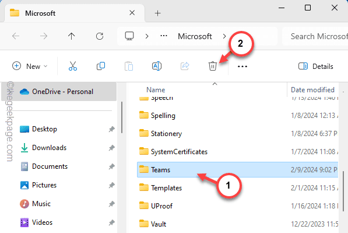
Task: Sort by the Name column header
Action: click(x=156, y=90)
